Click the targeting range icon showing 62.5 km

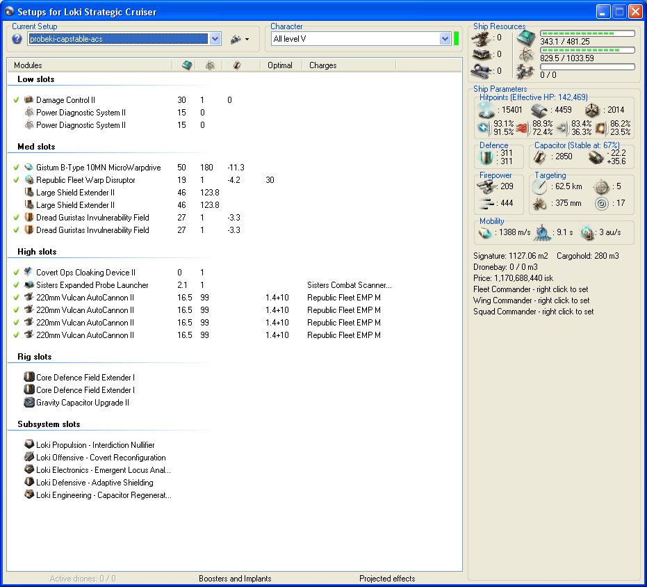[x=539, y=186]
